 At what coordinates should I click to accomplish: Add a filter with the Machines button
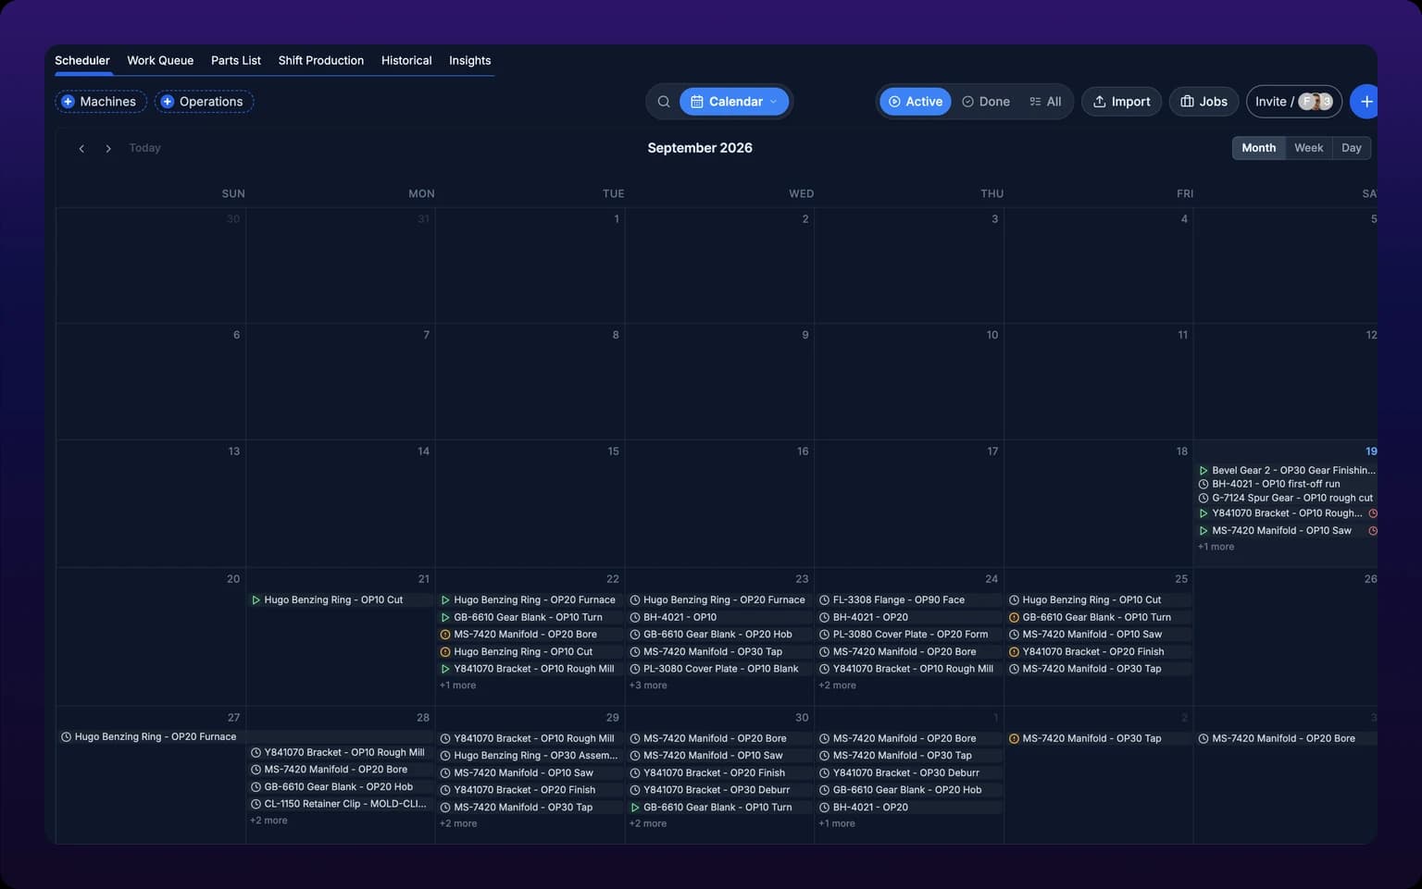101,102
